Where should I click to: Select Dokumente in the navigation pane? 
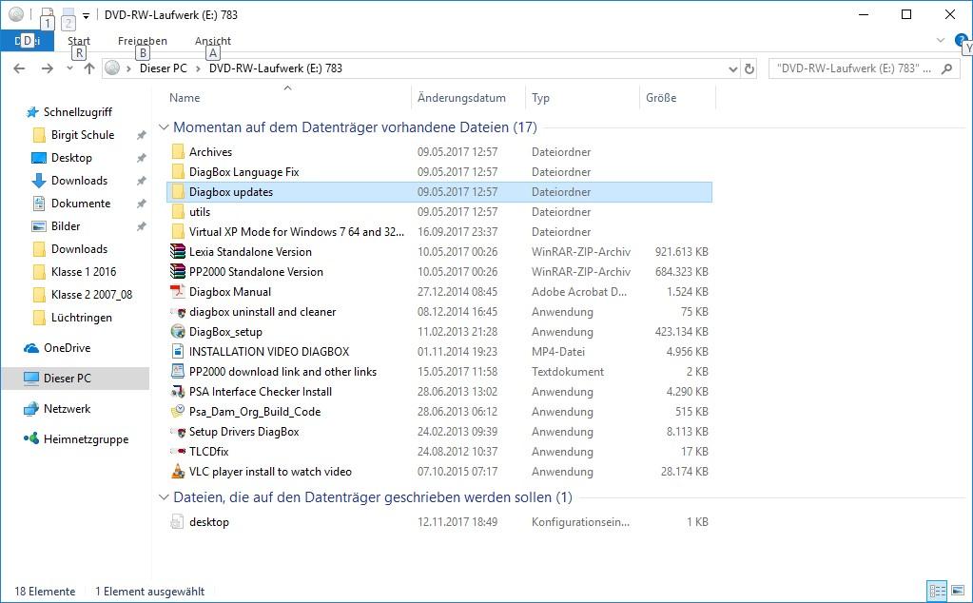(x=81, y=204)
